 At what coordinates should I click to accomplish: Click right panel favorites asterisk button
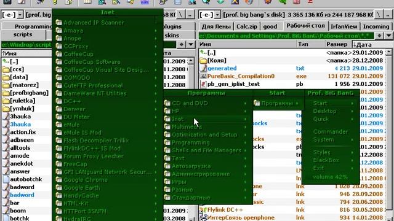tap(379, 36)
